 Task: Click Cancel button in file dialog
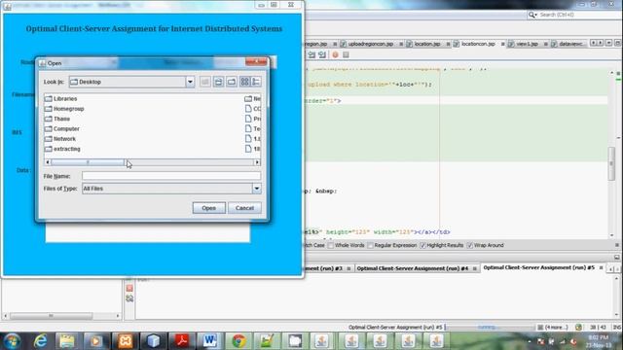pyautogui.click(x=244, y=208)
